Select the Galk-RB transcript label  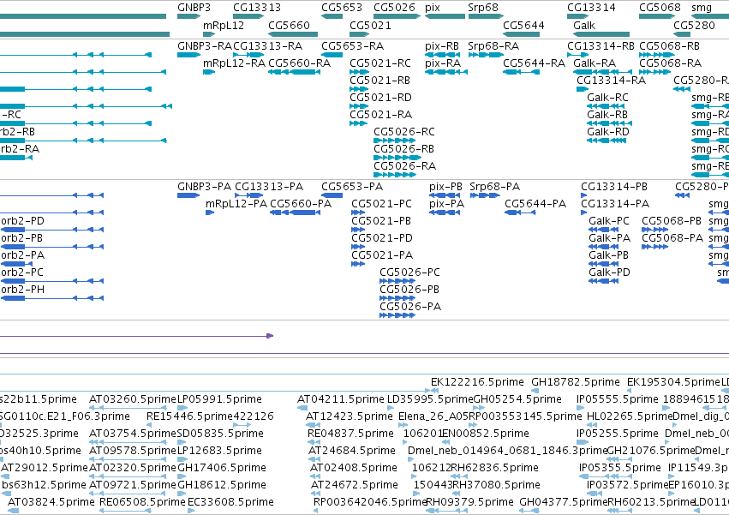click(x=607, y=115)
